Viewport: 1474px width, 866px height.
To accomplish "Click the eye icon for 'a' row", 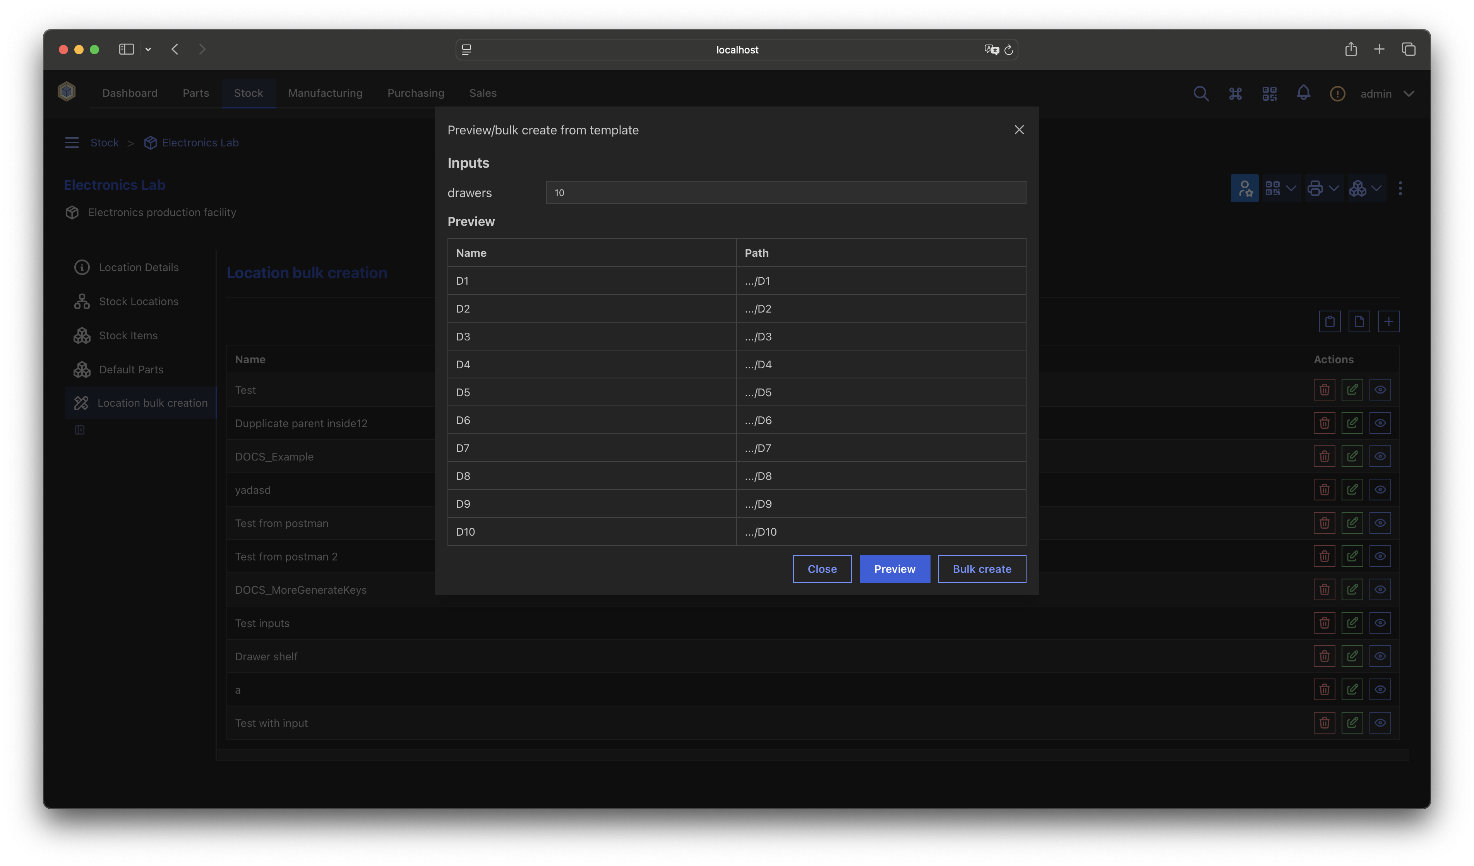I will click(x=1380, y=690).
